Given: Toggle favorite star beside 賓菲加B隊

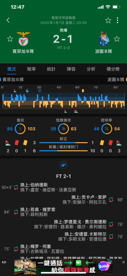Looking at the screenshot, I should tap(10, 39).
